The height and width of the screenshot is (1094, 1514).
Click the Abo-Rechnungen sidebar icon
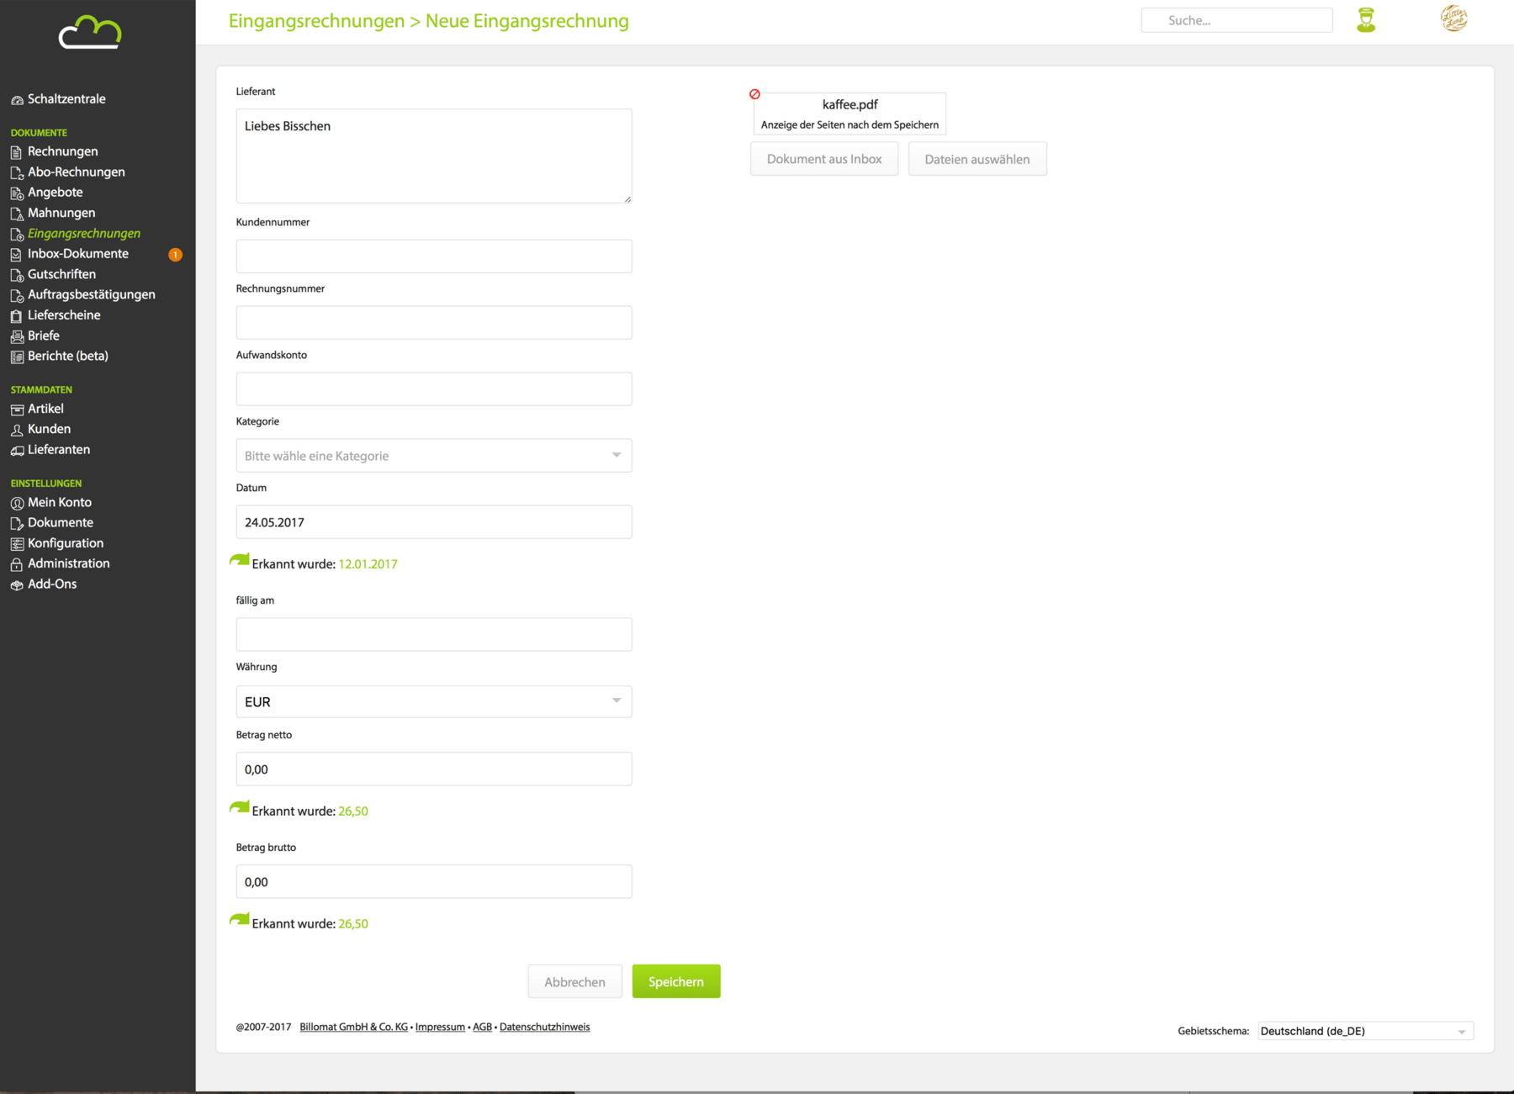click(x=17, y=172)
